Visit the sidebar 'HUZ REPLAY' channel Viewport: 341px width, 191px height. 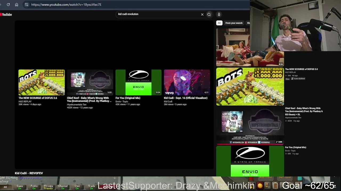pyautogui.click(x=290, y=72)
